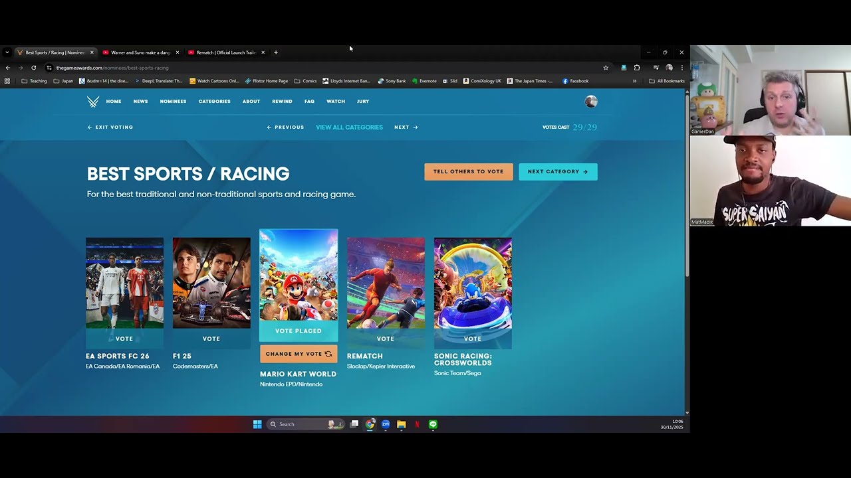Screen dimensions: 851x478
Task: Open the Japan bookmarks folder
Action: 63,81
